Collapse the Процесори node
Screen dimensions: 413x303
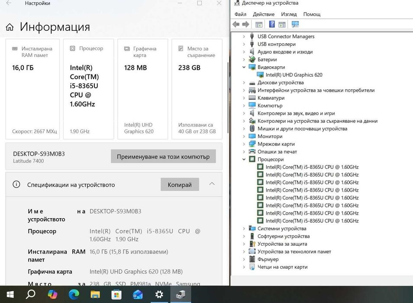(x=244, y=159)
